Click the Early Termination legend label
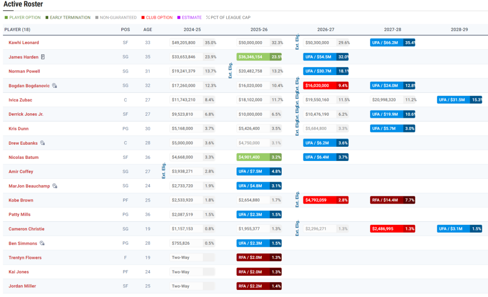 tap(70, 17)
